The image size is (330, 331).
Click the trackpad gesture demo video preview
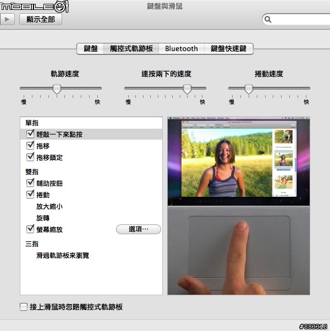pyautogui.click(x=239, y=206)
